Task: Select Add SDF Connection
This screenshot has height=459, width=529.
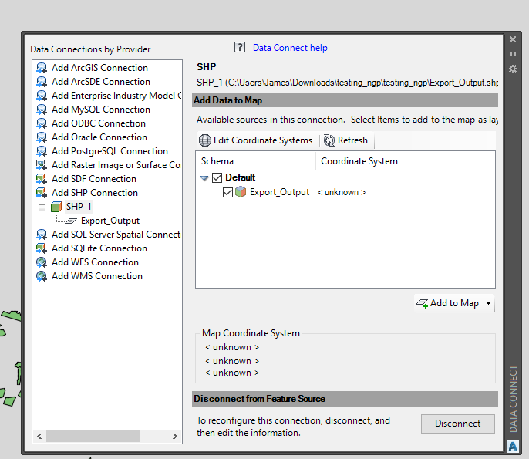Action: 94,179
